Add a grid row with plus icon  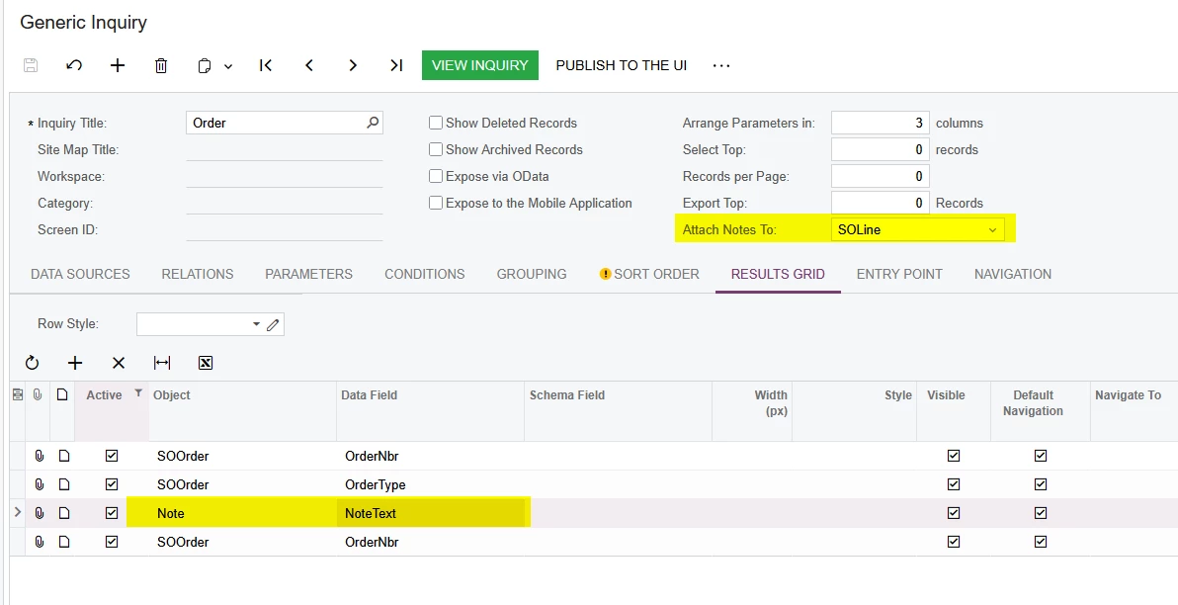(x=75, y=363)
